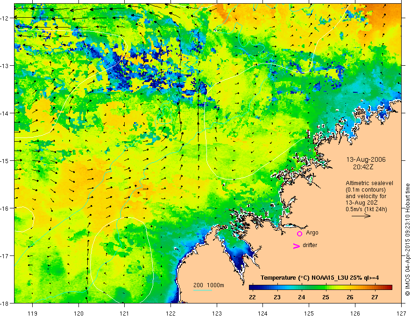Click the longitude axis label 121
This screenshot has width=411, height=317.
click(x=124, y=313)
